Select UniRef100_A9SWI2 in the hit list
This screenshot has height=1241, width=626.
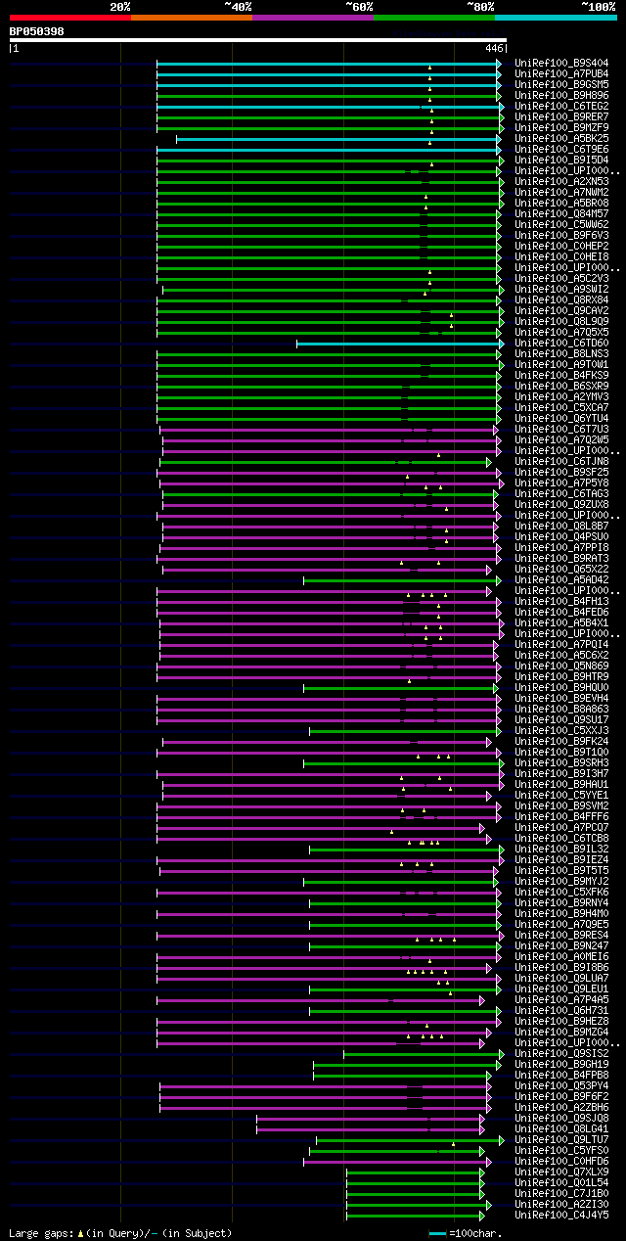[x=561, y=290]
